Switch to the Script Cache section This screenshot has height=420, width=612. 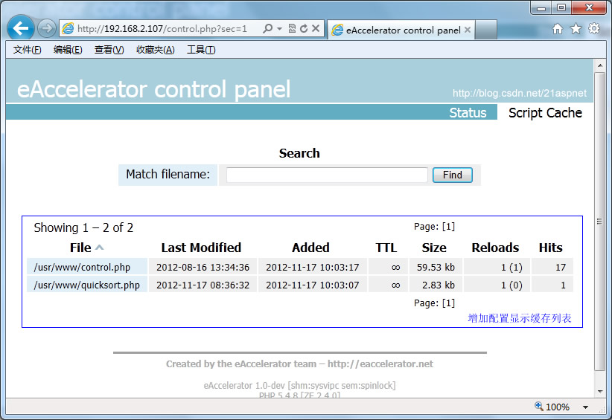[545, 112]
